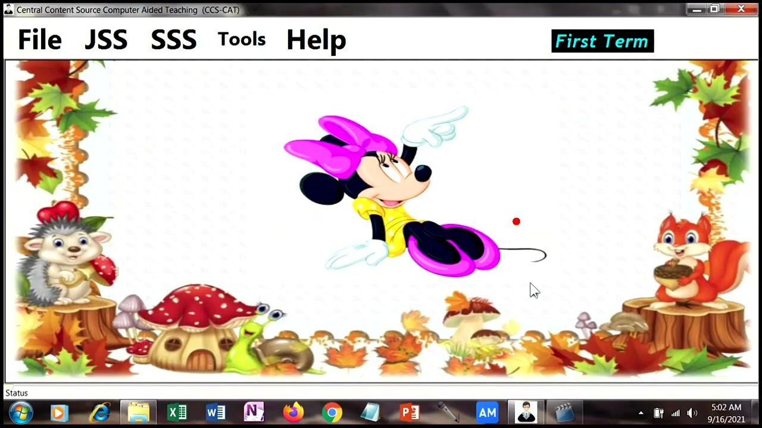Open Excel from the taskbar

coord(177,412)
